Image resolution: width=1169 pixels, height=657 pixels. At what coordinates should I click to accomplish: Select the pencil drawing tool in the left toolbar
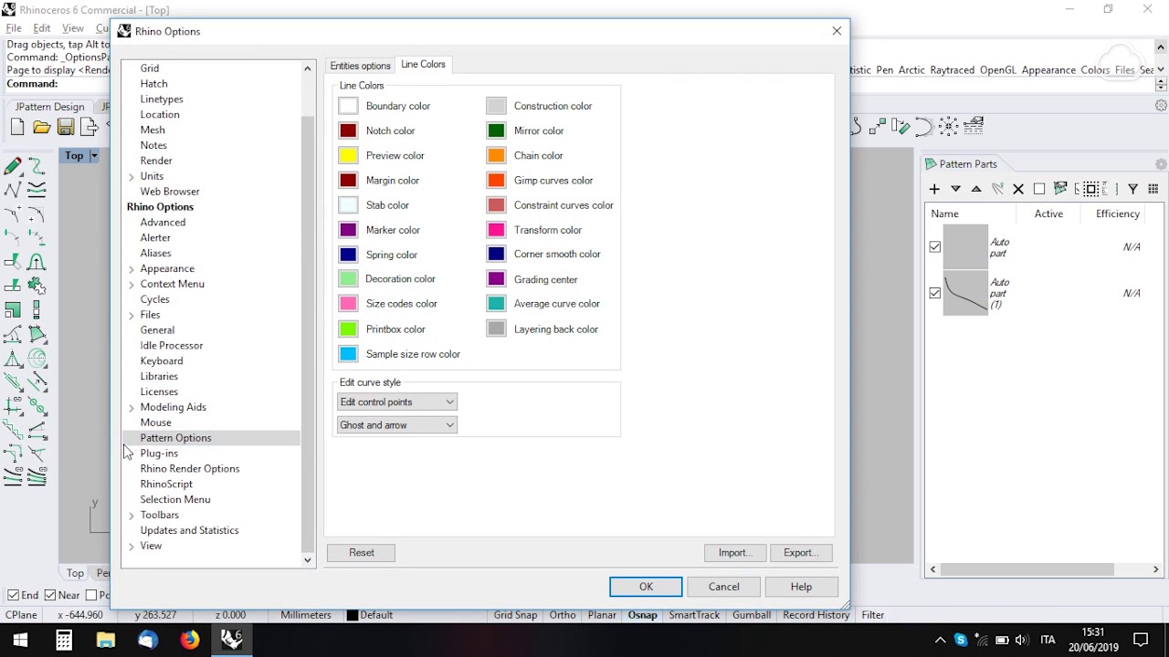click(x=13, y=166)
